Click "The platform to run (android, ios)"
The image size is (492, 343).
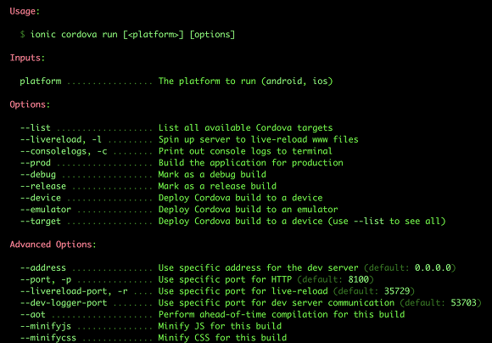point(245,82)
